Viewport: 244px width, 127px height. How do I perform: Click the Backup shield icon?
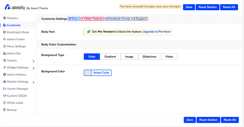pyautogui.click(x=4, y=110)
